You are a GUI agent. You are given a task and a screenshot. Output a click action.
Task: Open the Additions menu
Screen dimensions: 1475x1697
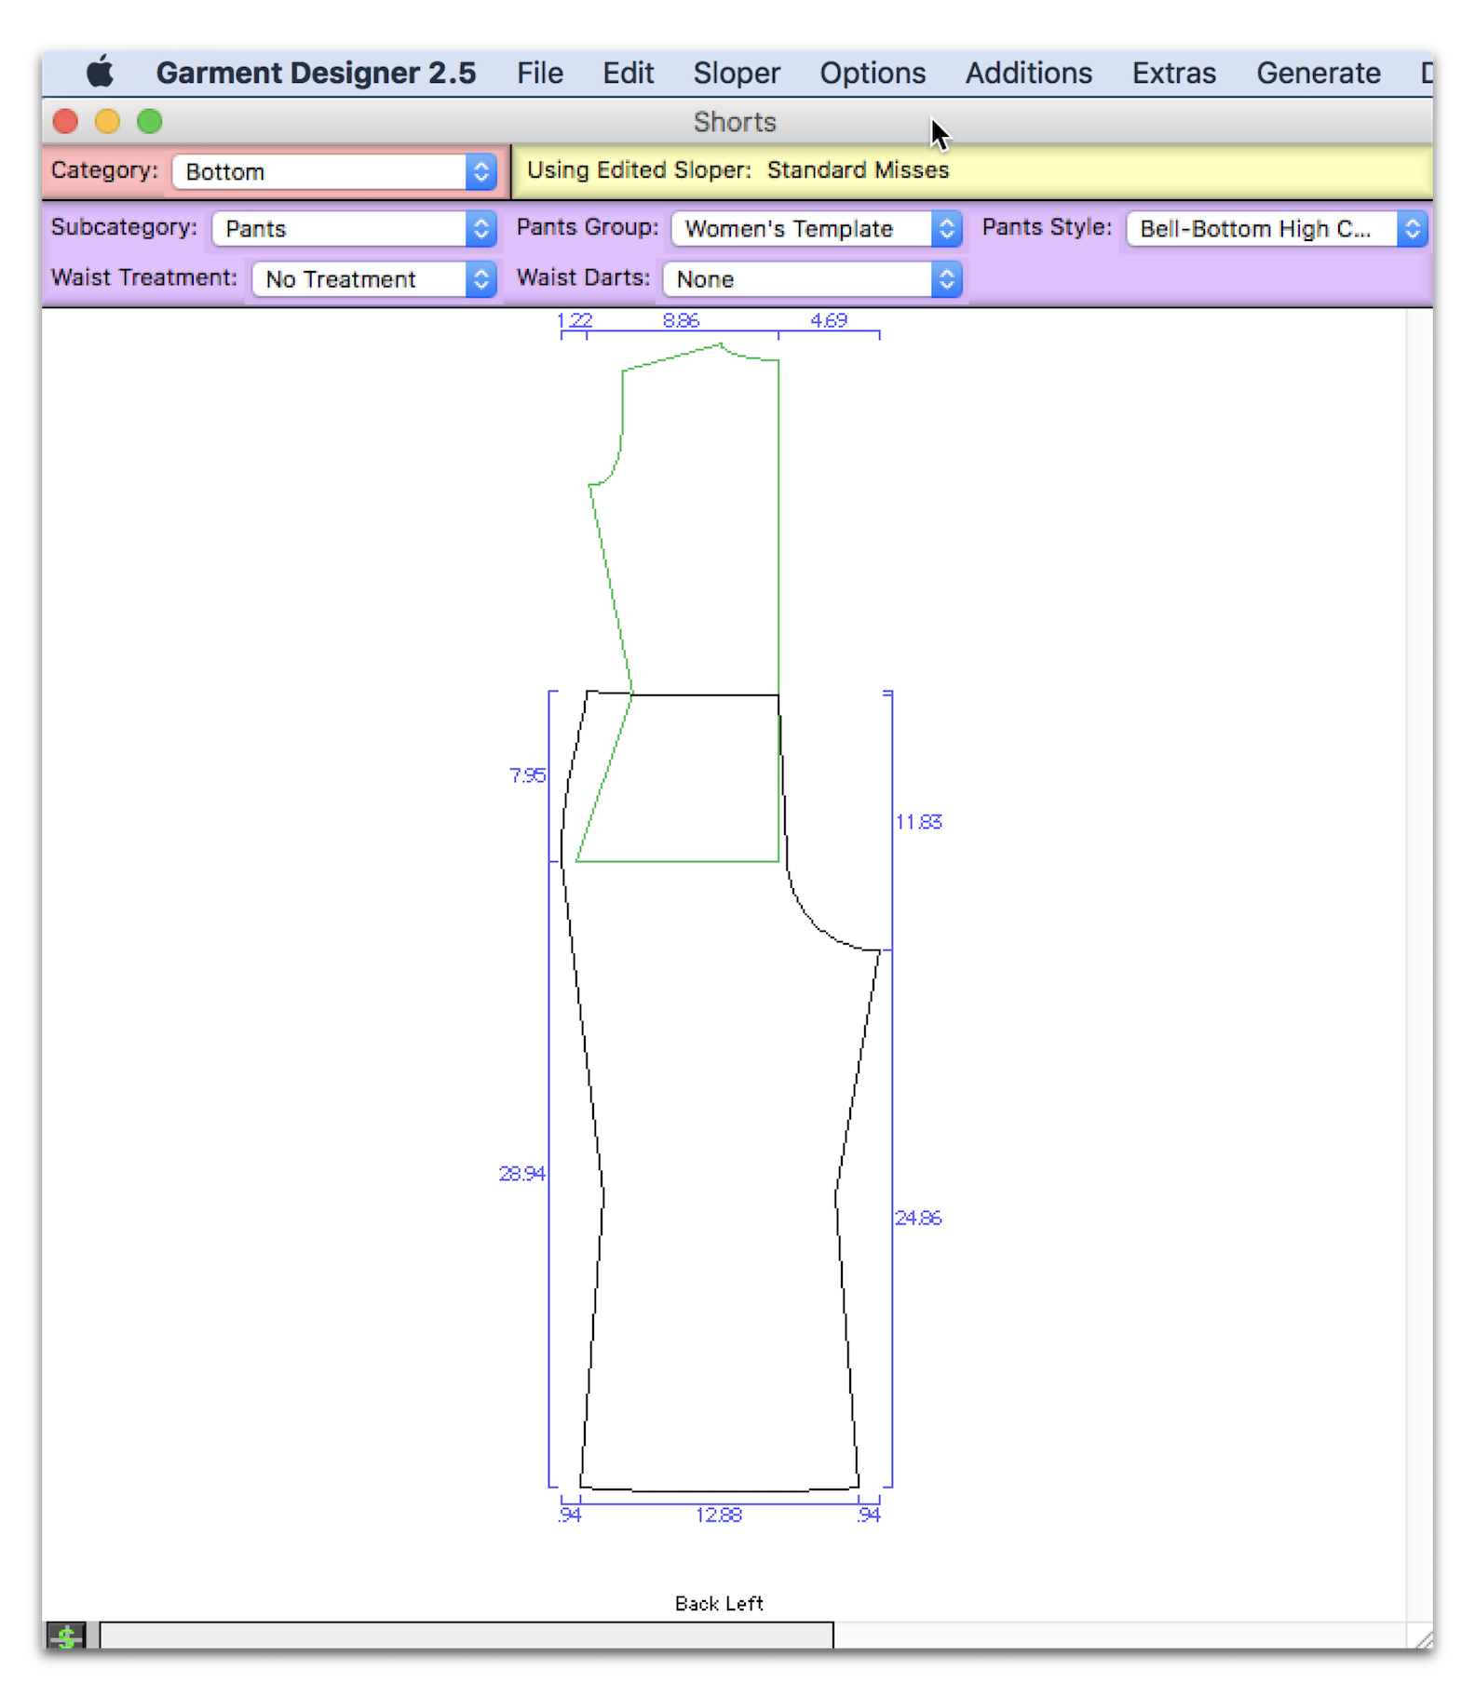click(x=1028, y=73)
